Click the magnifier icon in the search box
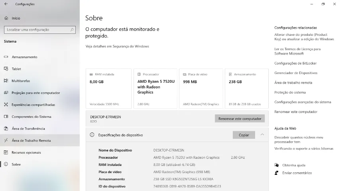The image size is (340, 191). [72, 30]
